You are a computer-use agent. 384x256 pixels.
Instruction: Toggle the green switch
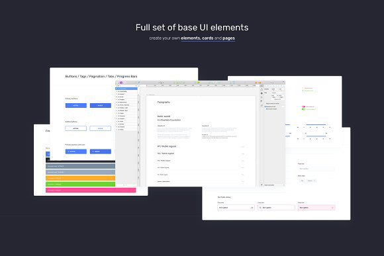point(303,109)
